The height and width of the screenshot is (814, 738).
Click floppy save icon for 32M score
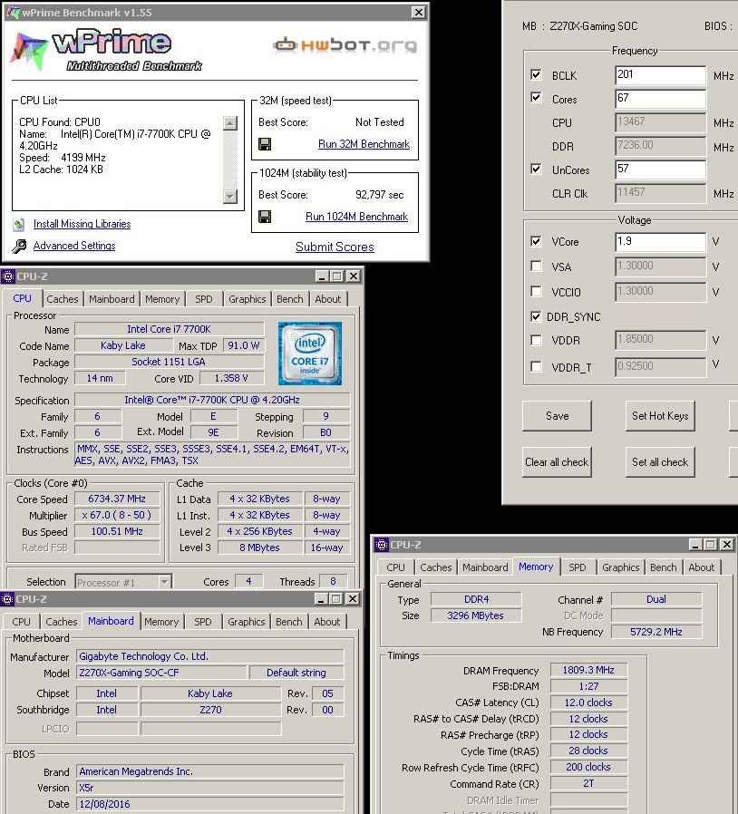tap(265, 144)
